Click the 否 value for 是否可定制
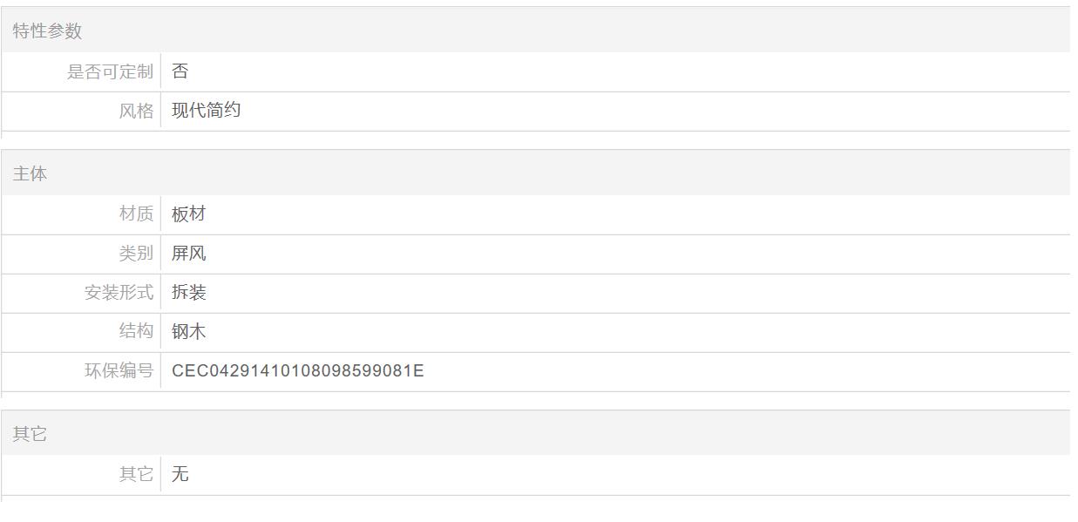This screenshot has height=522, width=1078. pos(180,71)
